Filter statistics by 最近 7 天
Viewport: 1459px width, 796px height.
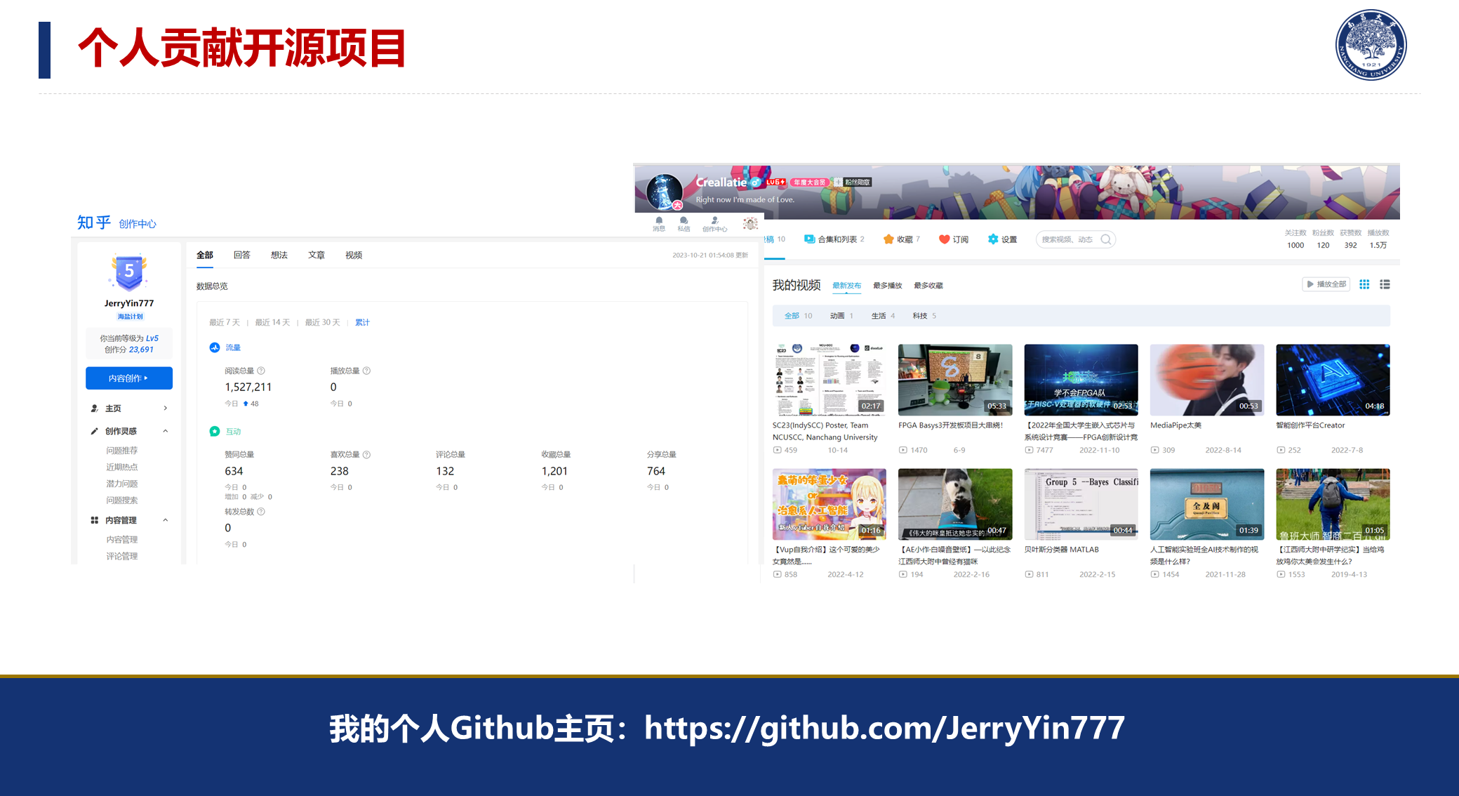[225, 322]
